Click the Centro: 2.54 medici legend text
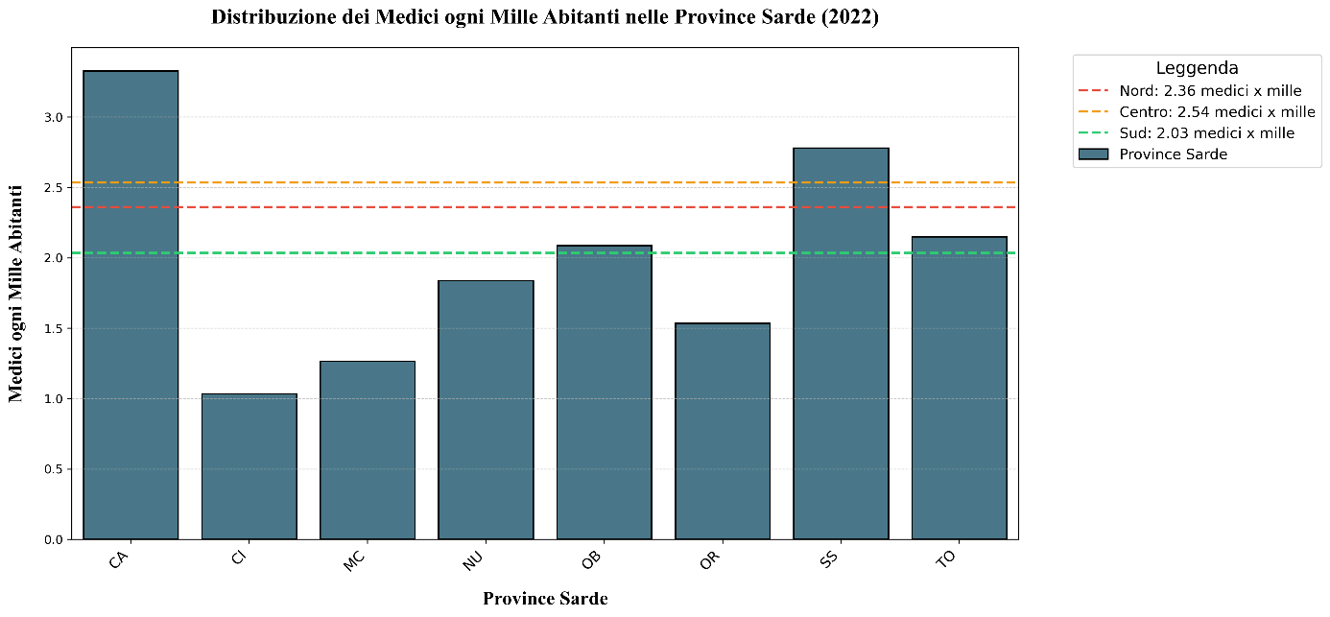The height and width of the screenshot is (617, 1330). click(1217, 112)
